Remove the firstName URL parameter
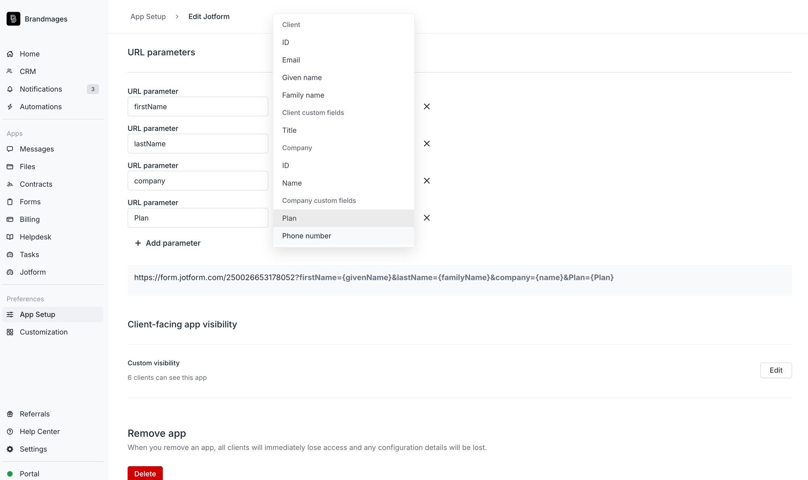This screenshot has height=480, width=808. pyautogui.click(x=427, y=107)
